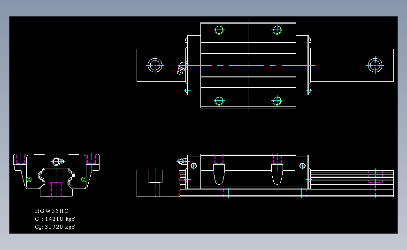This screenshot has height=250, width=407.
Task: Pick the upper-left green block bolt hole in top view
Action: coord(219,30)
